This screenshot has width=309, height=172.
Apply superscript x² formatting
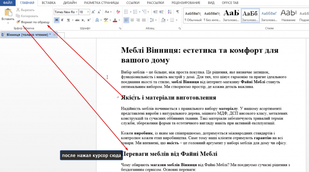89,20
